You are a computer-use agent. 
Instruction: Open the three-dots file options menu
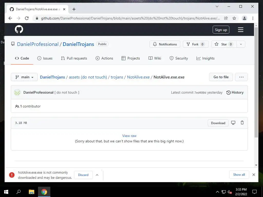click(241, 77)
